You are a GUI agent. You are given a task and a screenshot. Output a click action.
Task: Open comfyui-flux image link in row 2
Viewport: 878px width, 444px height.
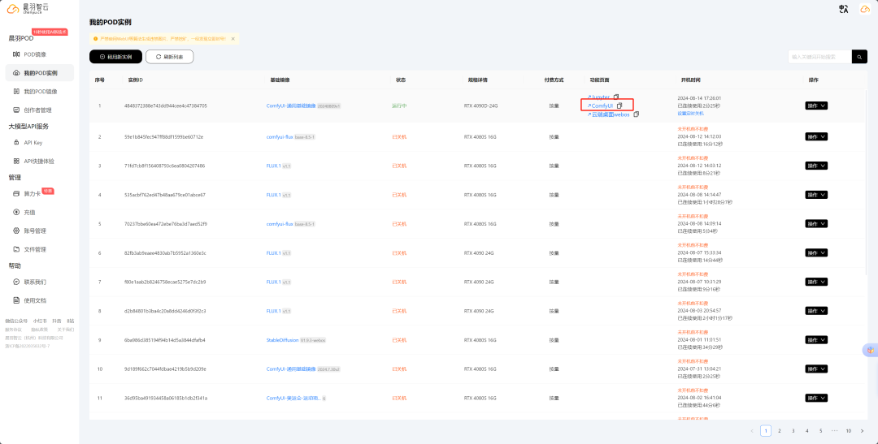coord(280,136)
